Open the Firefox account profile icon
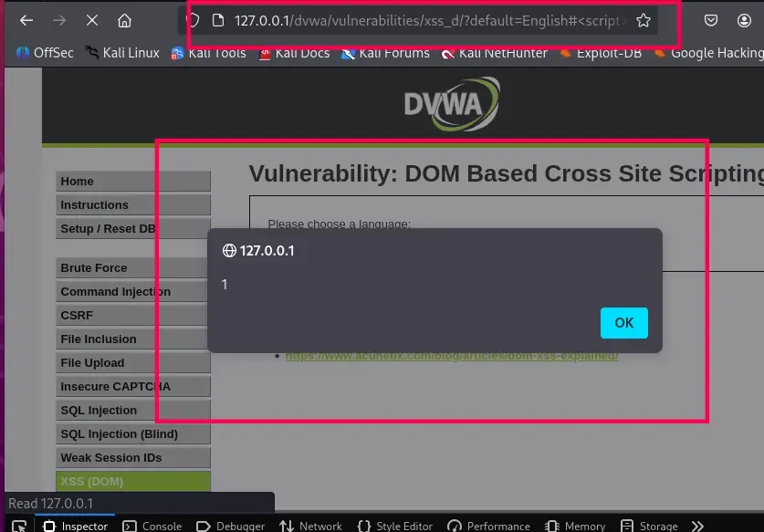 [744, 20]
